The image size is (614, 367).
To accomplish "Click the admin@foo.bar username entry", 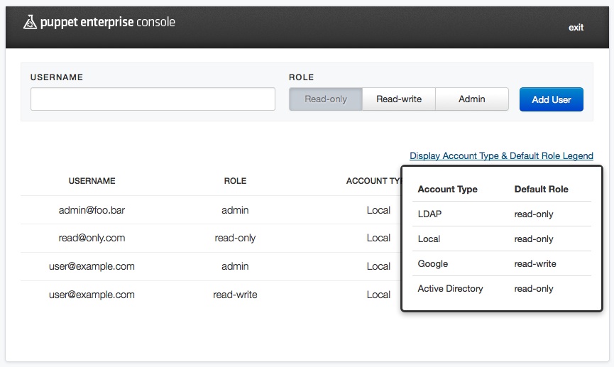I will point(92,210).
